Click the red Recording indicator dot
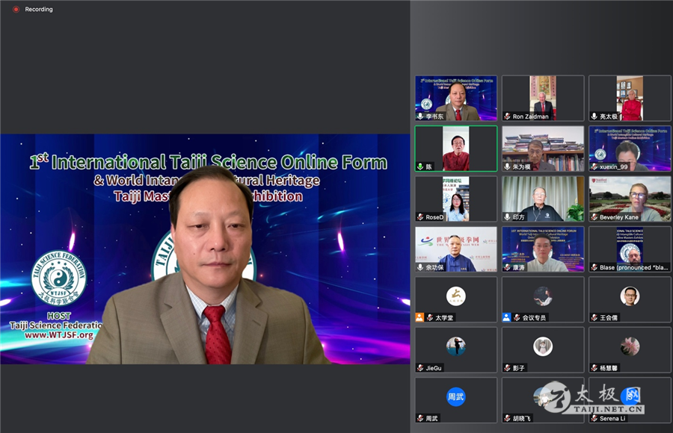This screenshot has height=433, width=673. point(16,9)
